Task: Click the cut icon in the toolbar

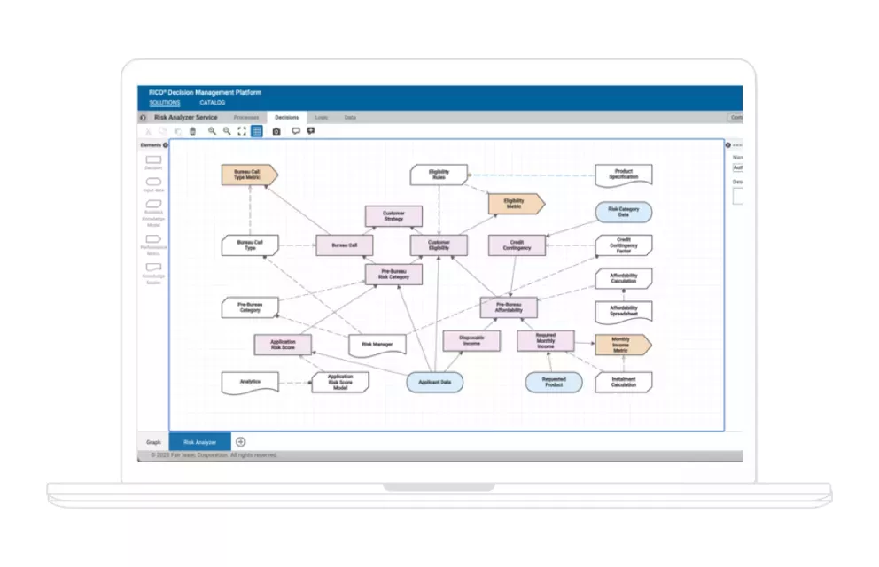Action: [x=148, y=131]
